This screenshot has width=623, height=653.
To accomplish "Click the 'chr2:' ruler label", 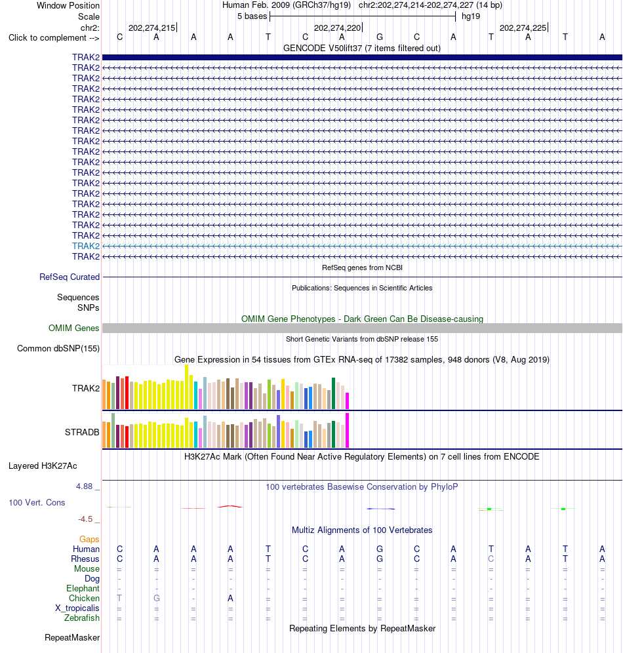I will 90,28.
